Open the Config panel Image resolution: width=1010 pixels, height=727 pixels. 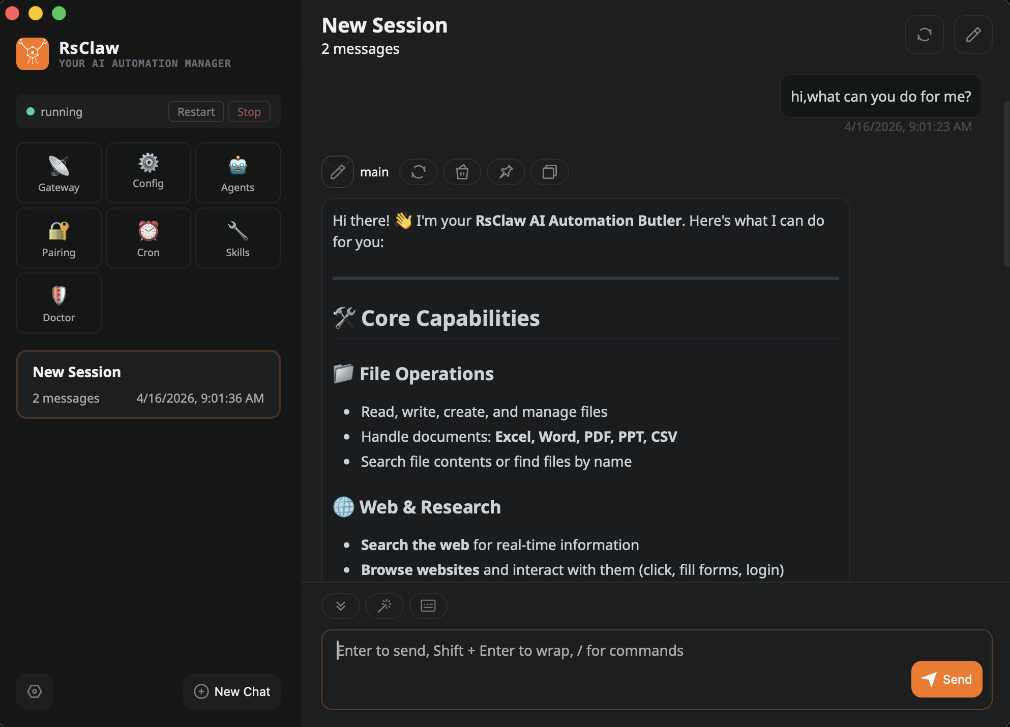(148, 173)
